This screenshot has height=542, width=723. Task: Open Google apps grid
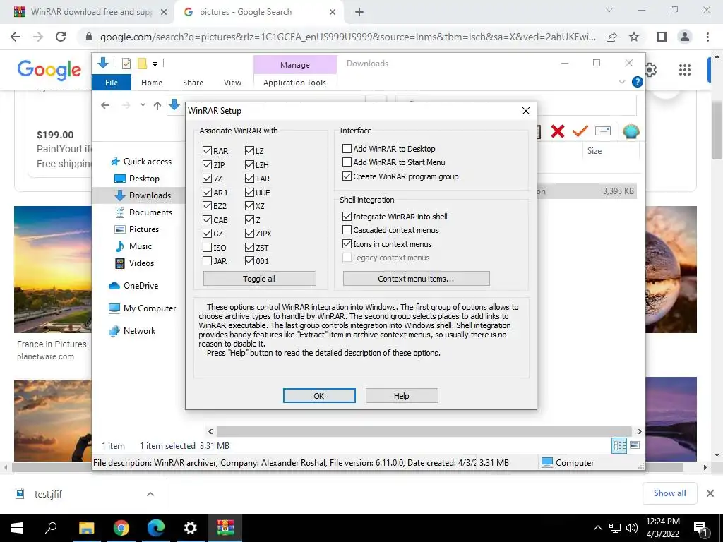(x=685, y=70)
